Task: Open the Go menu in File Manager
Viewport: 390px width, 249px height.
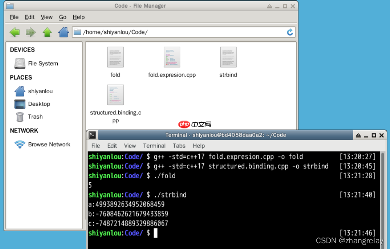Action: tap(62, 17)
